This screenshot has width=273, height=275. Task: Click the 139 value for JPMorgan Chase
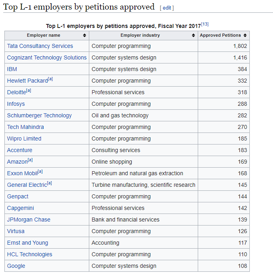point(243,220)
